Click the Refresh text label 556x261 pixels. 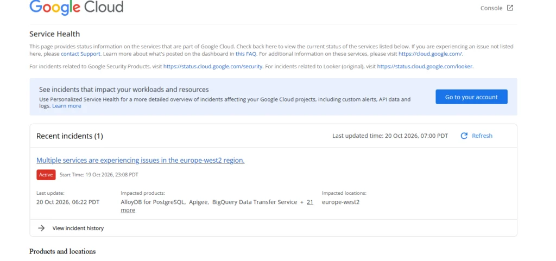[482, 136]
